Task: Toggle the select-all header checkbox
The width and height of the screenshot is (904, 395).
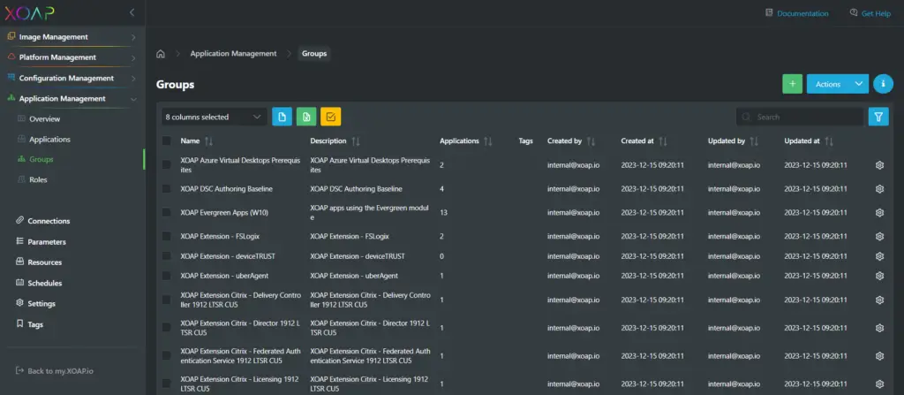Action: pyautogui.click(x=166, y=141)
